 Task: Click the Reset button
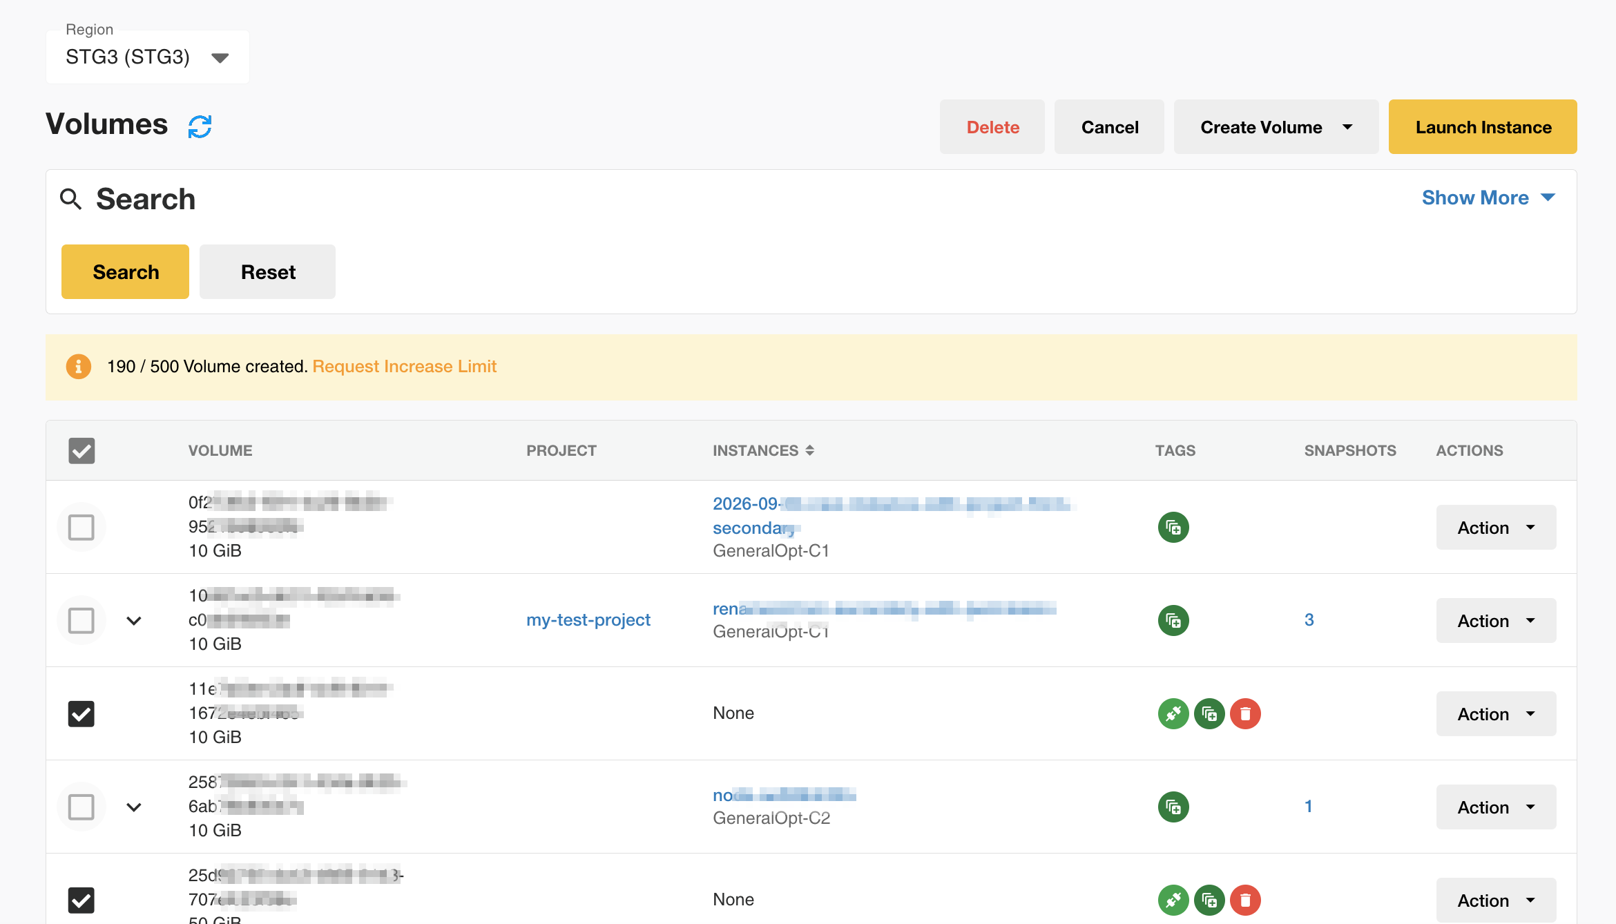[x=267, y=272]
